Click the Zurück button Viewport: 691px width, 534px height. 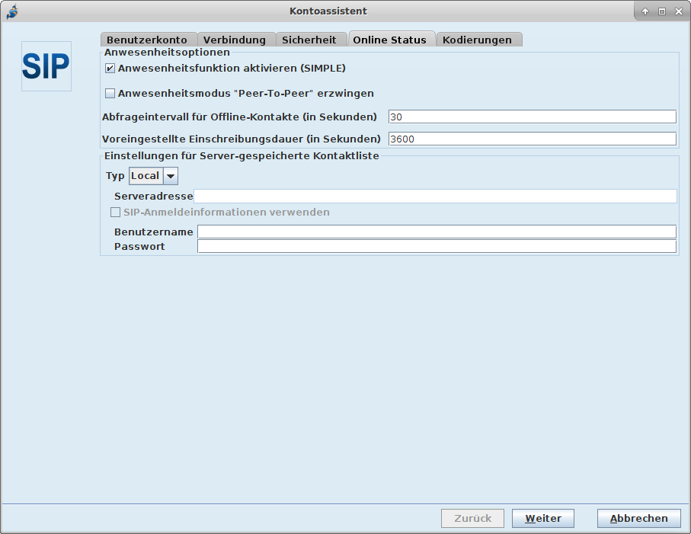click(472, 518)
